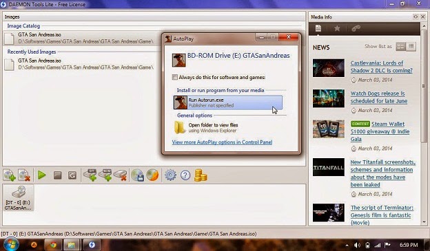Show hidden tray icons arrow
This screenshot has height=251, width=430.
pos(347,245)
